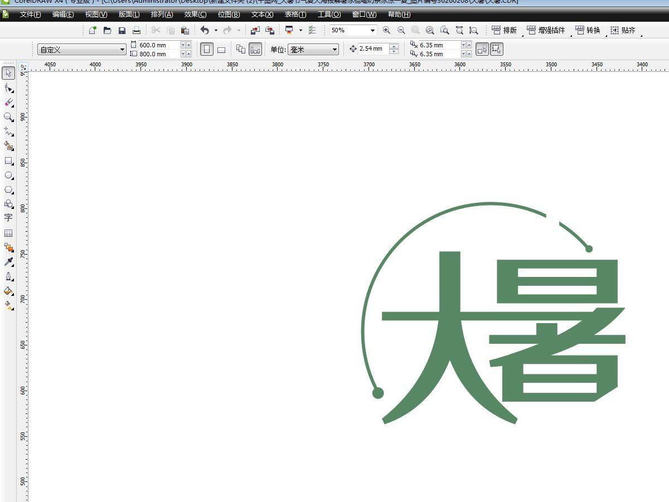Select the Eyedropper tool

[x=8, y=262]
